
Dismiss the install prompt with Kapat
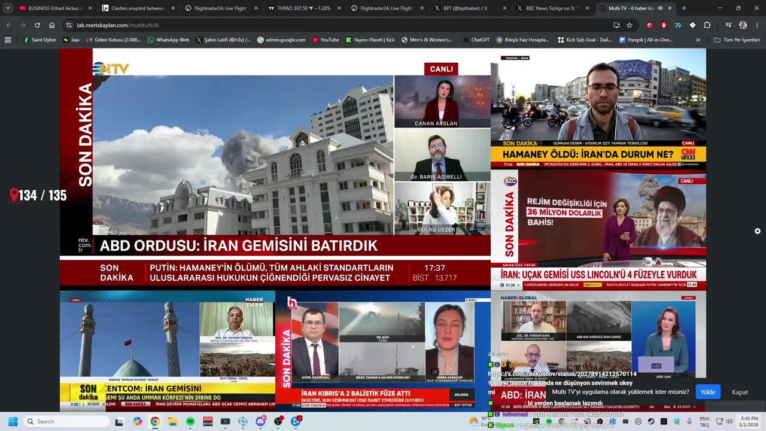point(740,392)
